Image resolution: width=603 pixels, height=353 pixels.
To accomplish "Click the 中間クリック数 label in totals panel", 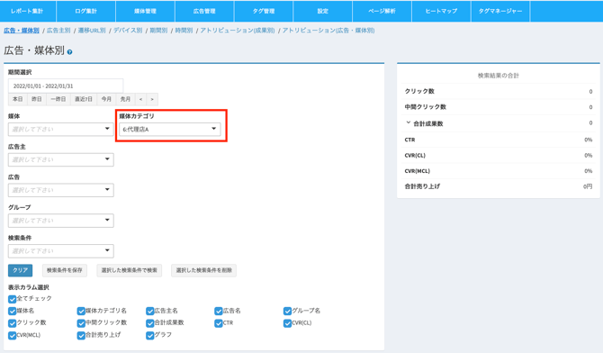I will [x=426, y=107].
